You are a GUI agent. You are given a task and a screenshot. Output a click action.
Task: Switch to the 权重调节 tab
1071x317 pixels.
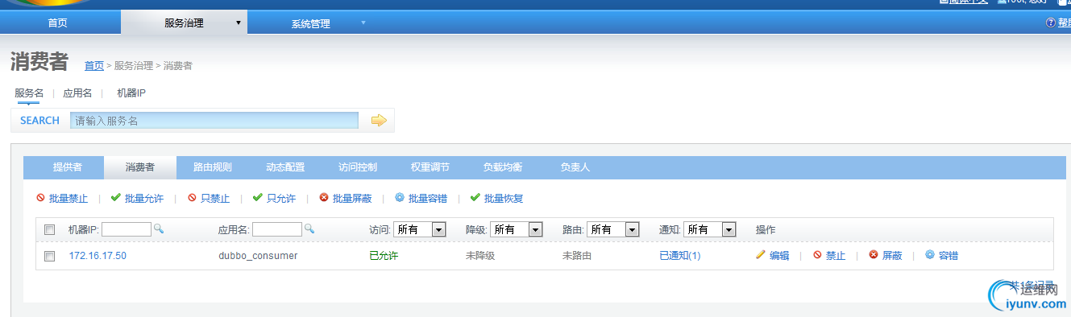point(430,167)
